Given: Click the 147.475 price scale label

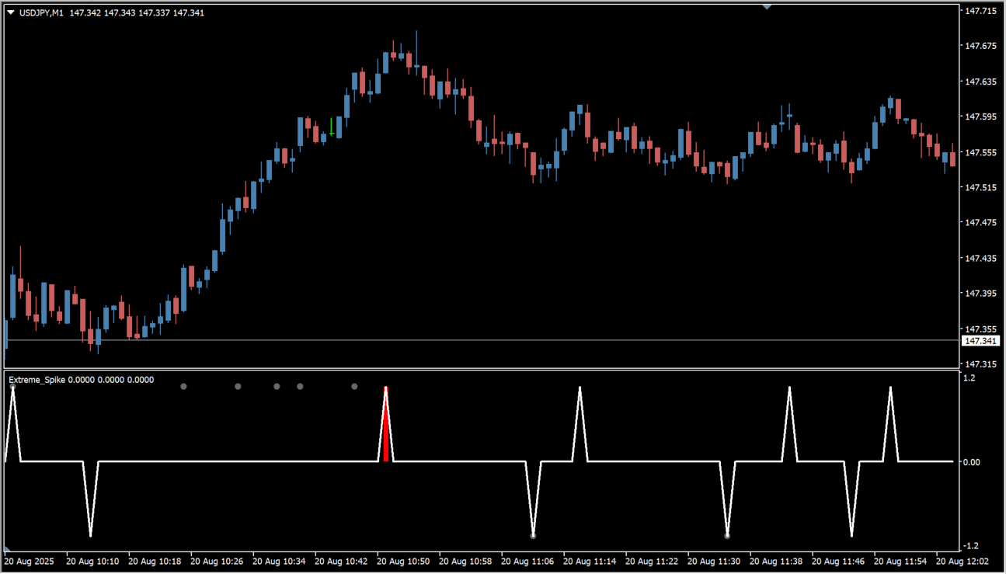Looking at the screenshot, I should [x=980, y=224].
